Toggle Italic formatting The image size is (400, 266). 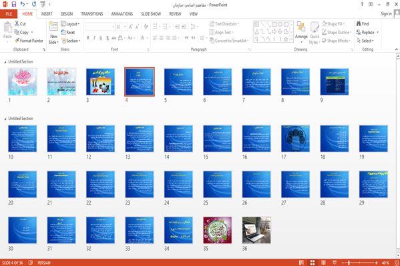click(94, 38)
